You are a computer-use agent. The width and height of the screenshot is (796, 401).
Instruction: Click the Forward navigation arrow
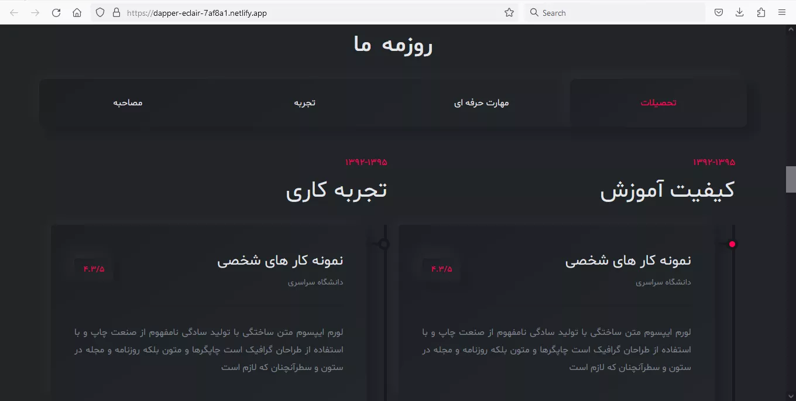35,13
